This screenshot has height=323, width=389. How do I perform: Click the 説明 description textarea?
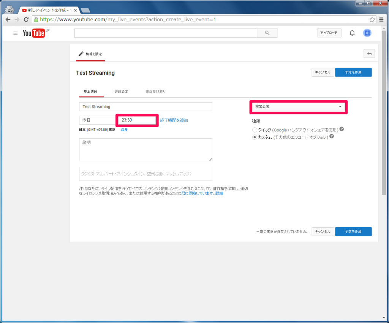coord(145,150)
